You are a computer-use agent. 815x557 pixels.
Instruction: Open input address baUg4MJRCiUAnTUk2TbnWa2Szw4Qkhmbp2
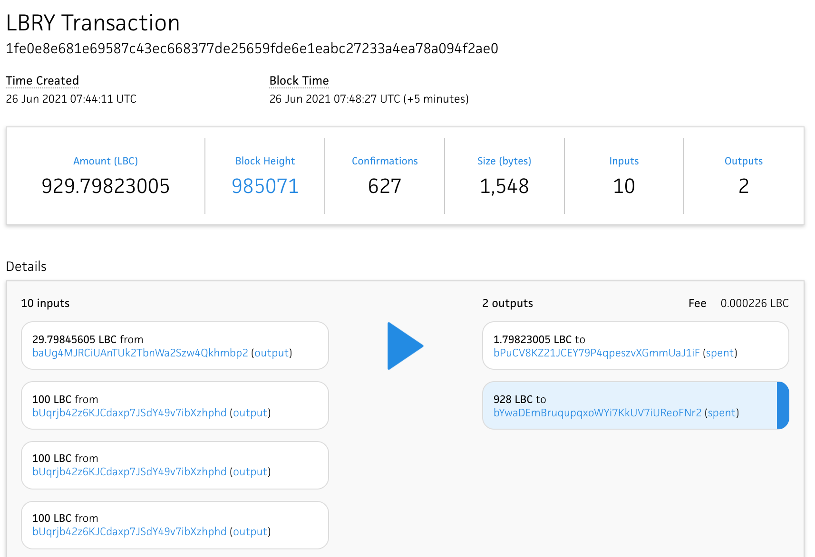140,353
